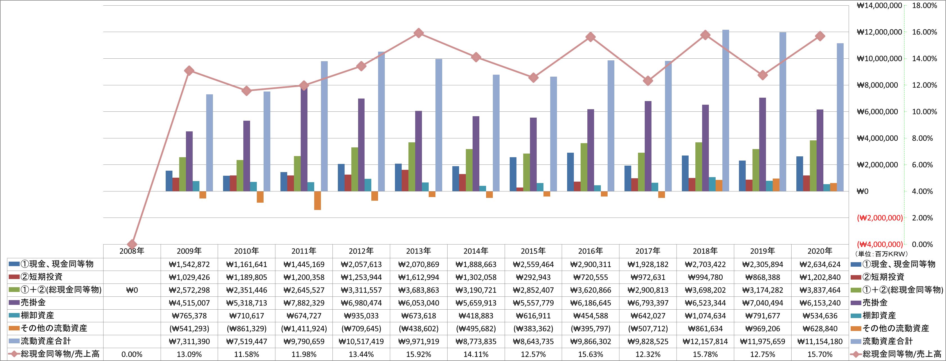Click the 2011年 column header
This screenshot has height=361, width=946.
pyautogui.click(x=304, y=251)
